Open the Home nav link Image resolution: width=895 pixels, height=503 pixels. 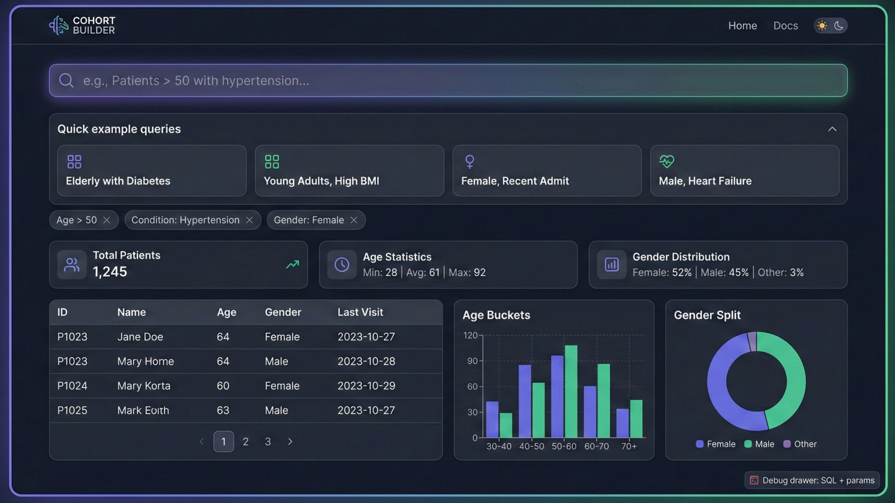click(x=742, y=26)
